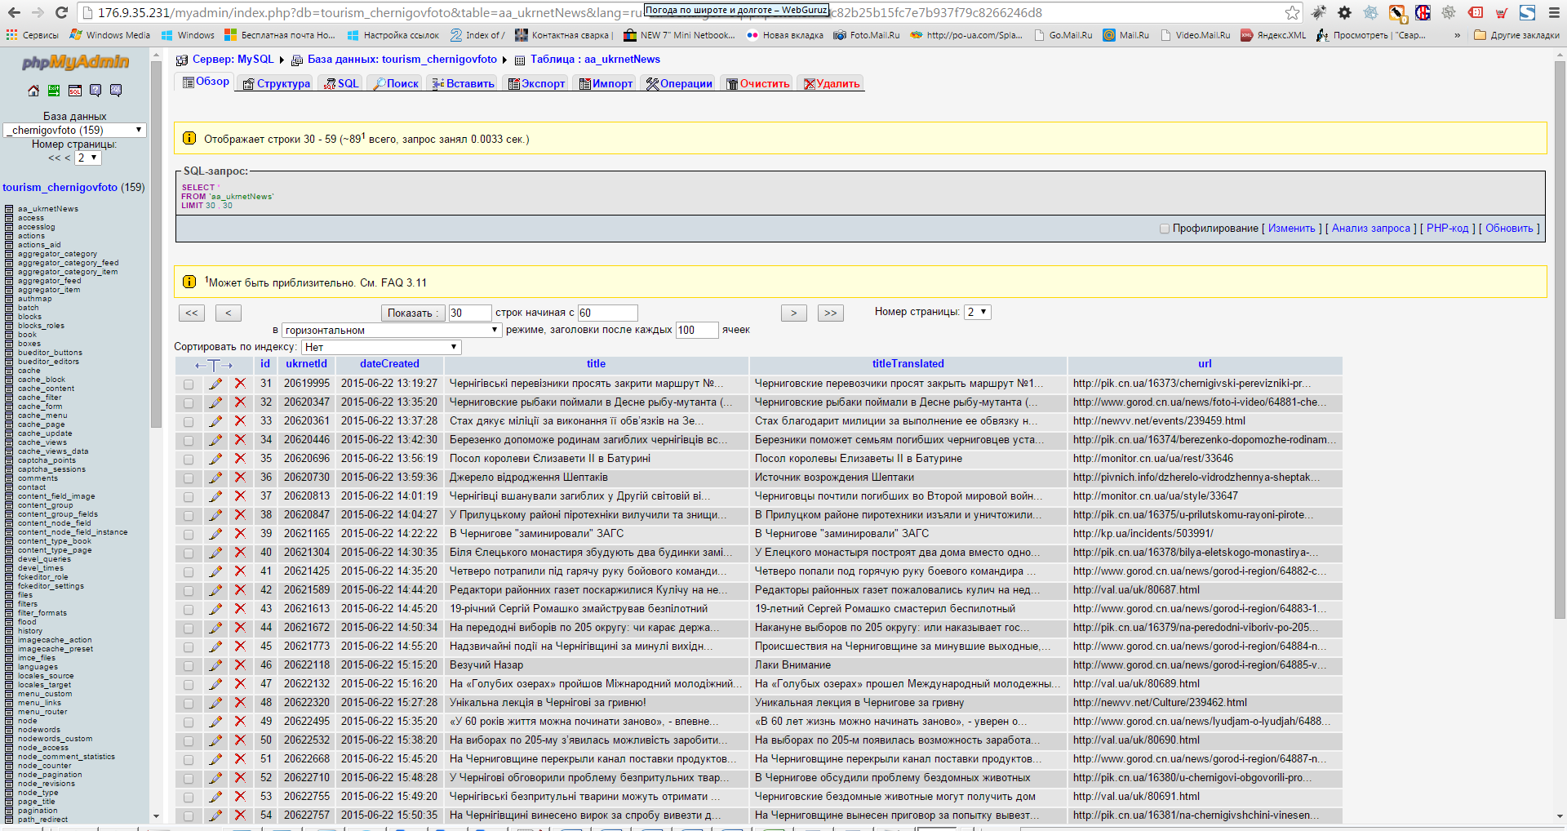Open the Операции tab
Image resolution: width=1567 pixels, height=831 pixels.
679,83
